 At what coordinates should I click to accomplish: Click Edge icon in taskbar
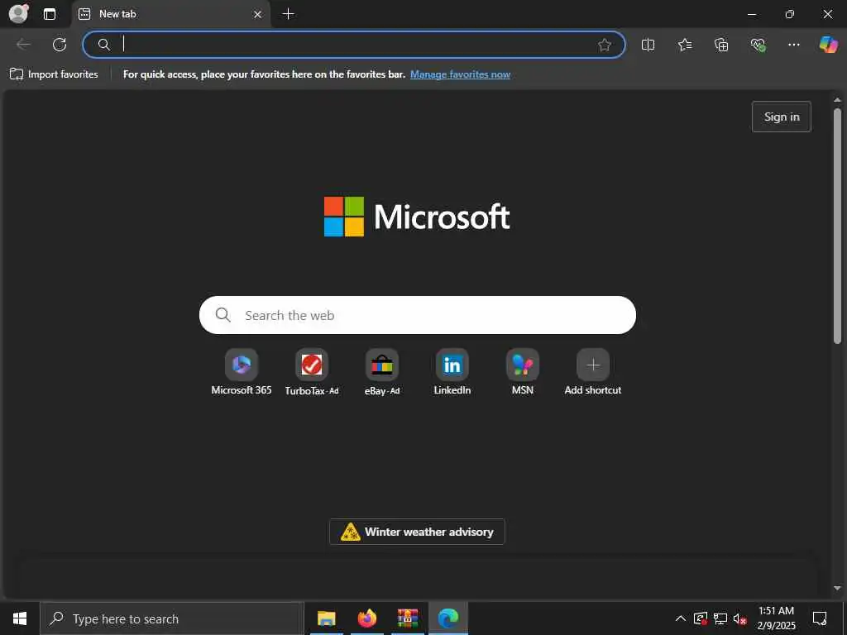[x=448, y=618]
